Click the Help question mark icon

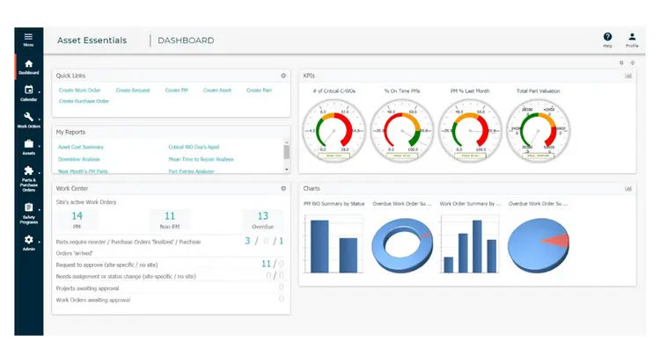pyautogui.click(x=607, y=37)
